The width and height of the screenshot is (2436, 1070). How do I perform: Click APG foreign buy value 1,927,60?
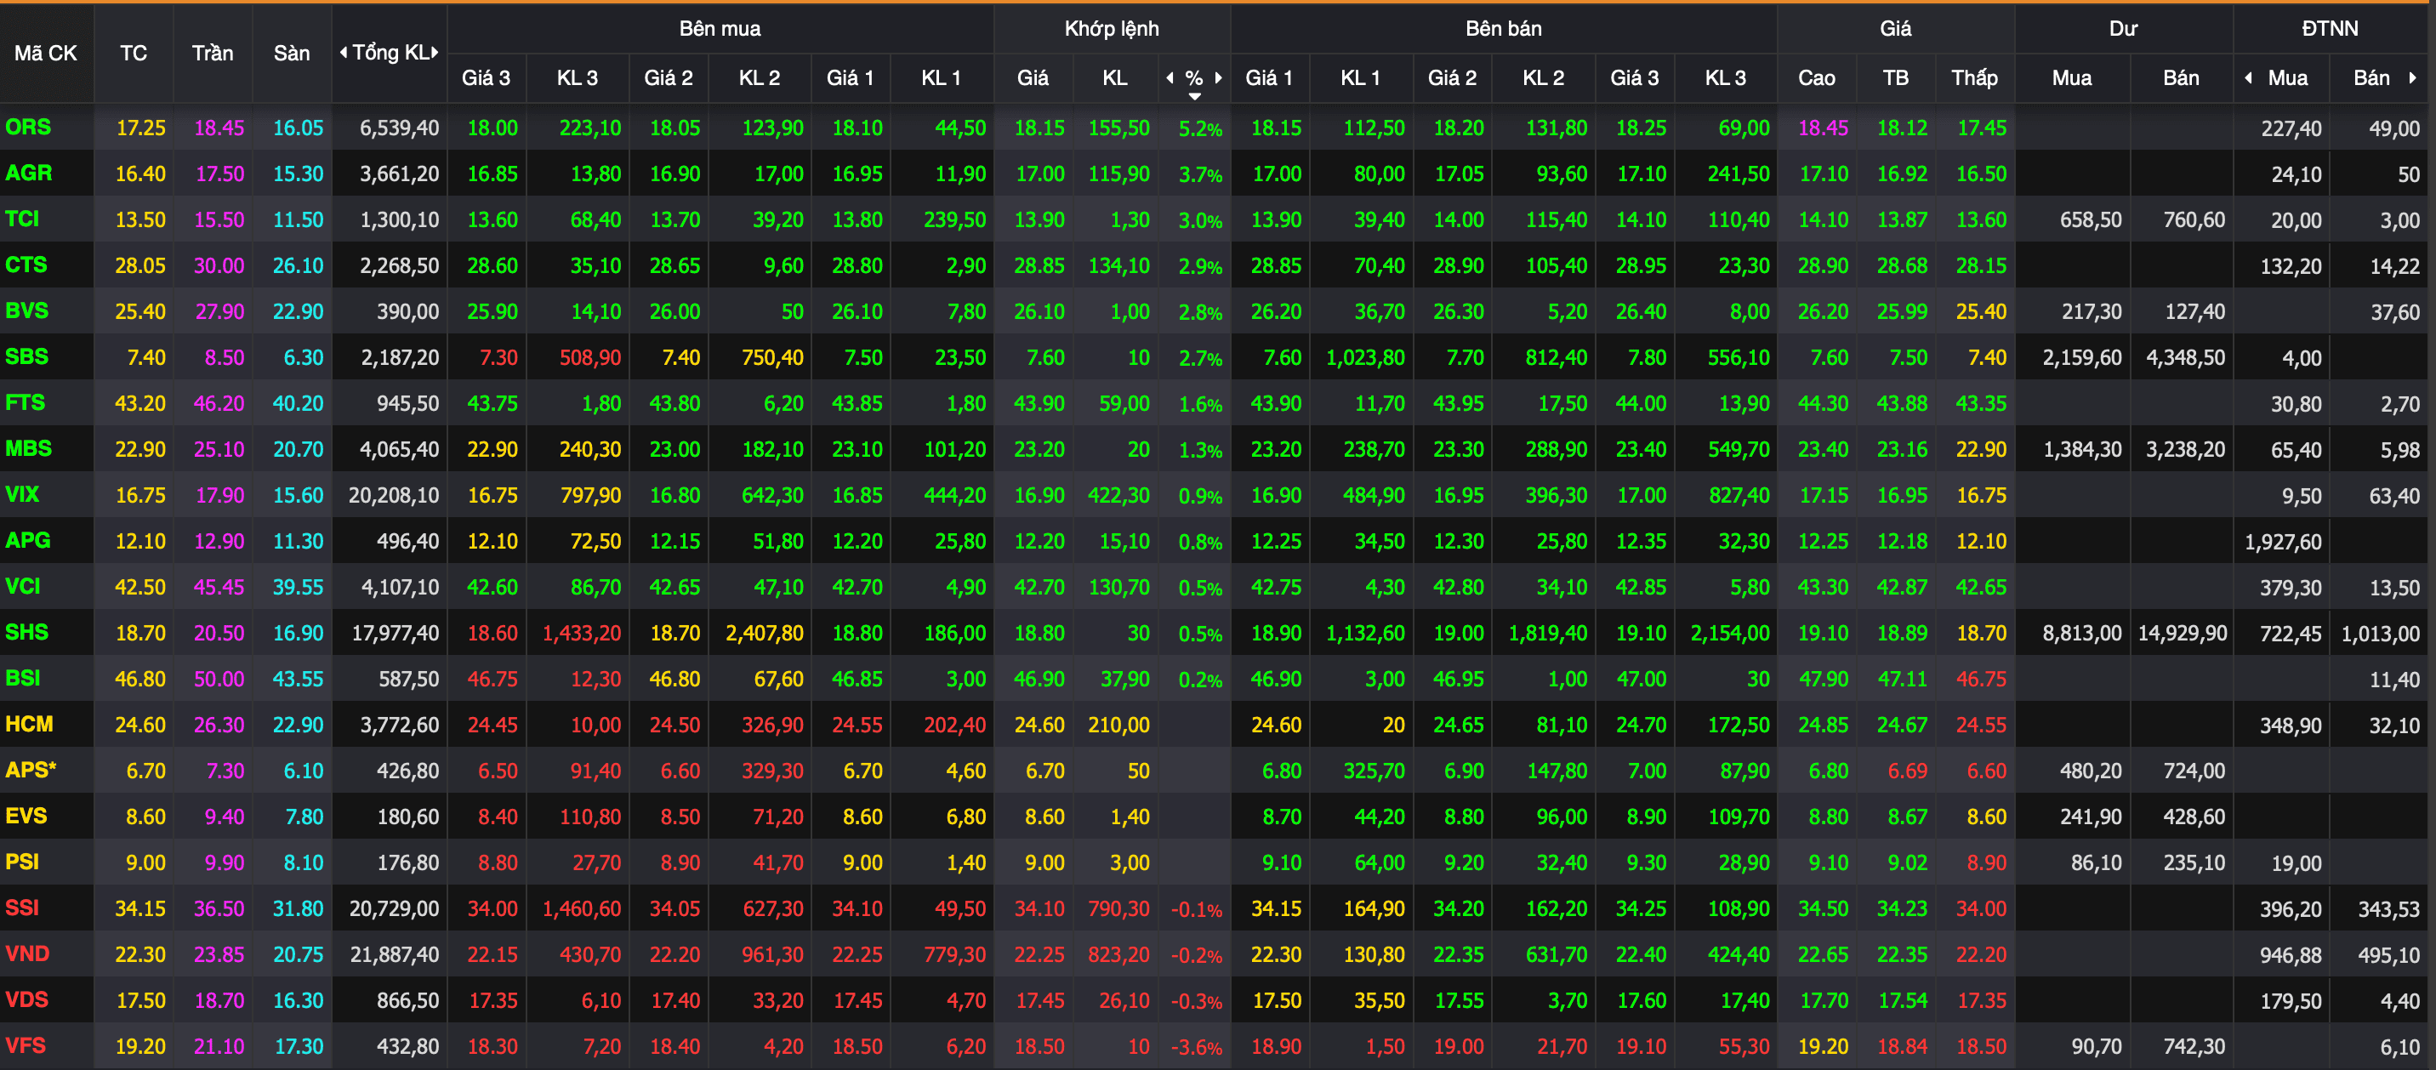click(x=2283, y=541)
